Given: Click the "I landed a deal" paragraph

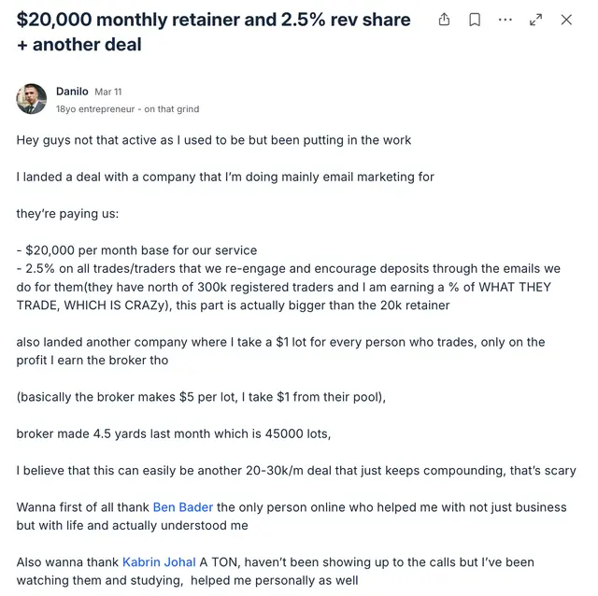Looking at the screenshot, I should (225, 177).
